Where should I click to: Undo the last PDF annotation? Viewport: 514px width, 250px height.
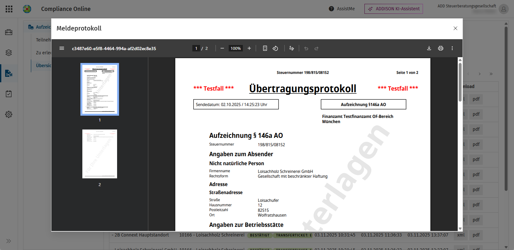[306, 48]
